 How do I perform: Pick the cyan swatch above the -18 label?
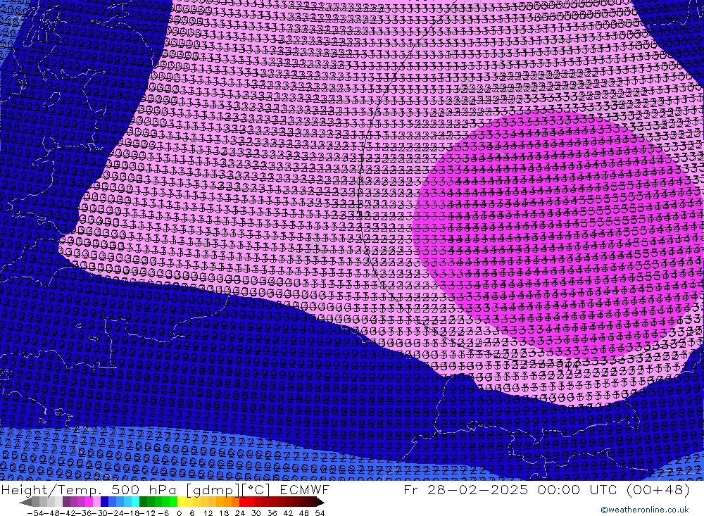[135, 502]
